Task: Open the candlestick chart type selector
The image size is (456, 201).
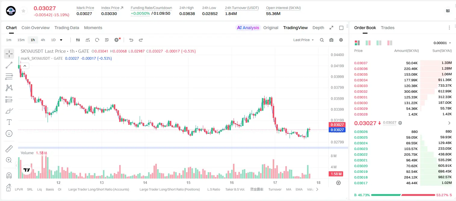Action: coord(78,40)
